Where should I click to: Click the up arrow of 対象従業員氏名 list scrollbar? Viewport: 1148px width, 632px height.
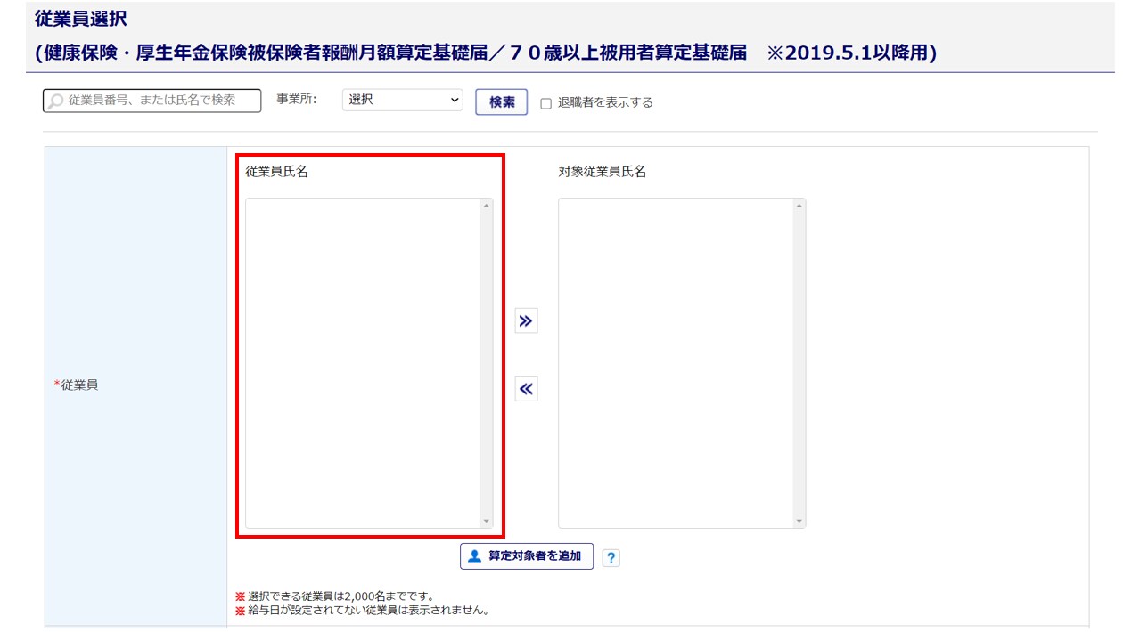[x=799, y=206]
